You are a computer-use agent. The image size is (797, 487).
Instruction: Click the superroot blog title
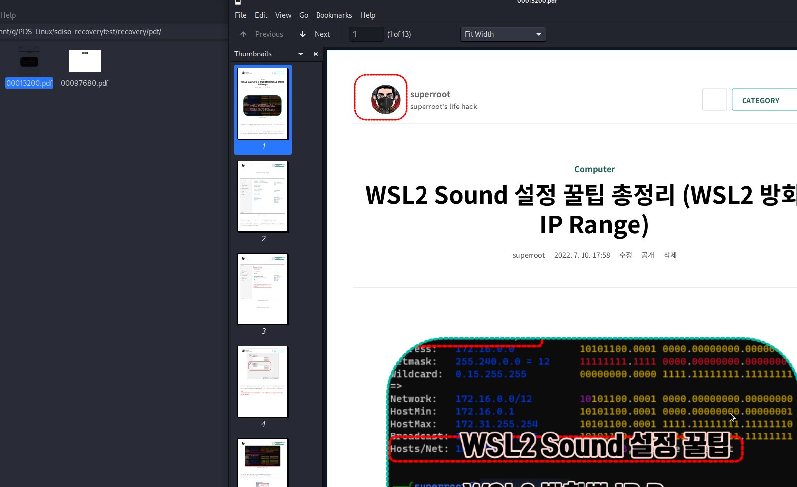pos(430,94)
